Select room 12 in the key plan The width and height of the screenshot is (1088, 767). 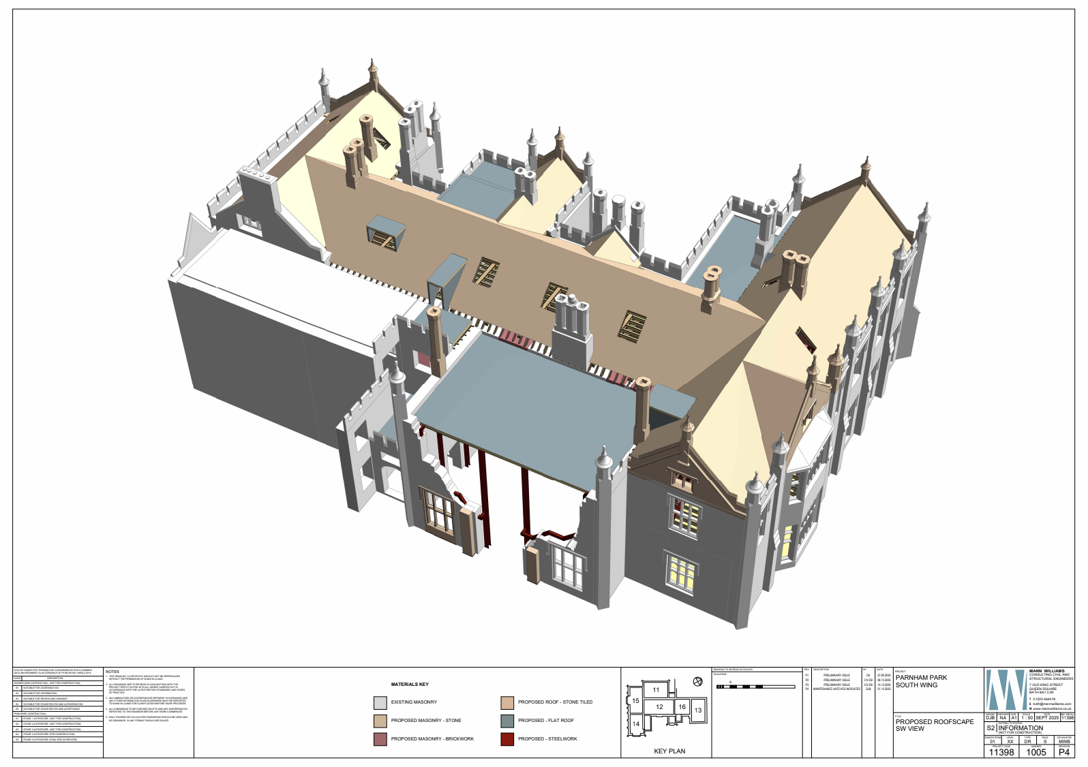(659, 707)
